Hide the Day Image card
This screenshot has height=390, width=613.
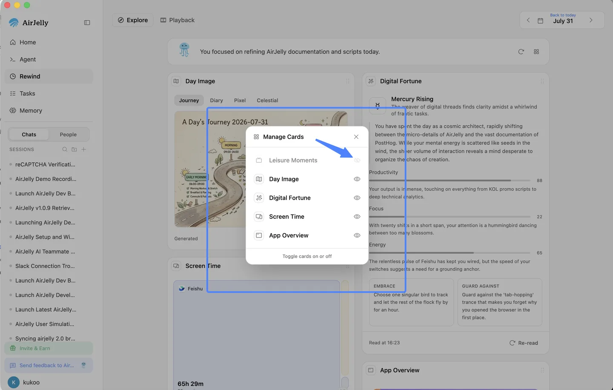tap(357, 179)
